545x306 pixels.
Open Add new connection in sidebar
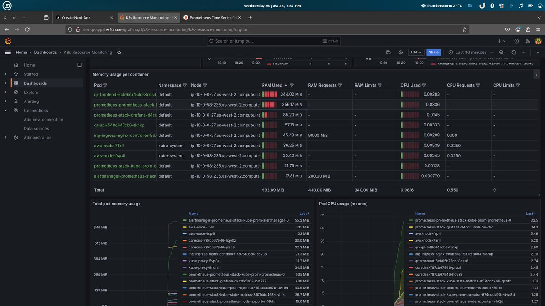click(x=44, y=119)
